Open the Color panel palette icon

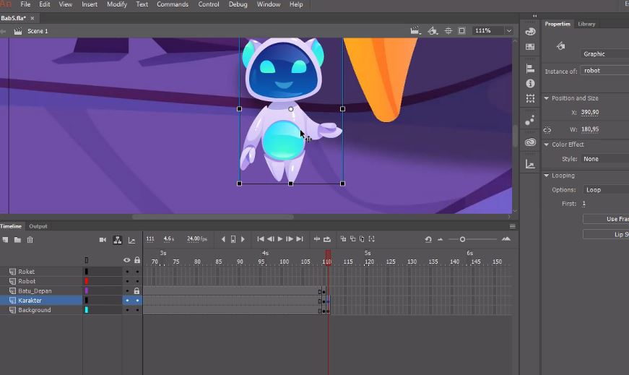click(530, 32)
